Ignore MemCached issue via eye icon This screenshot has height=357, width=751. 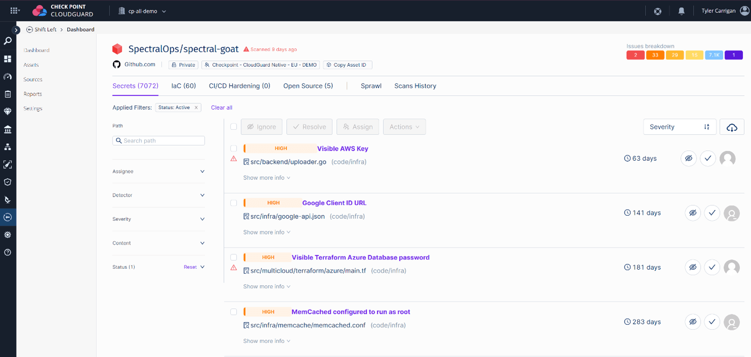click(693, 322)
